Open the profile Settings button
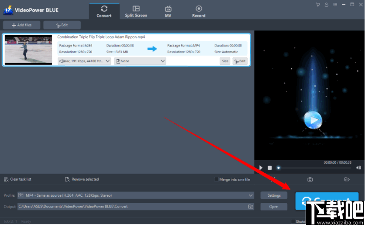 click(274, 195)
